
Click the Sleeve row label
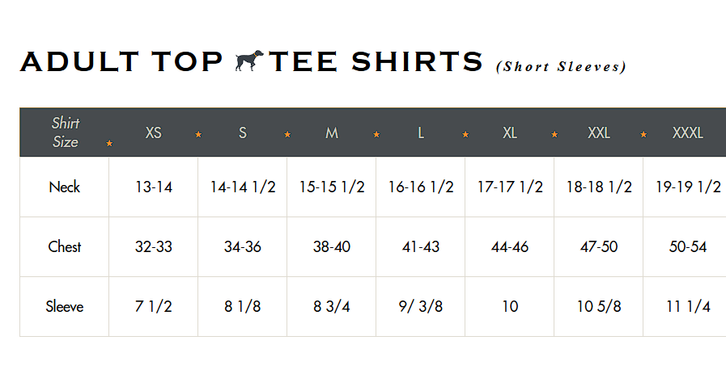[x=65, y=306]
